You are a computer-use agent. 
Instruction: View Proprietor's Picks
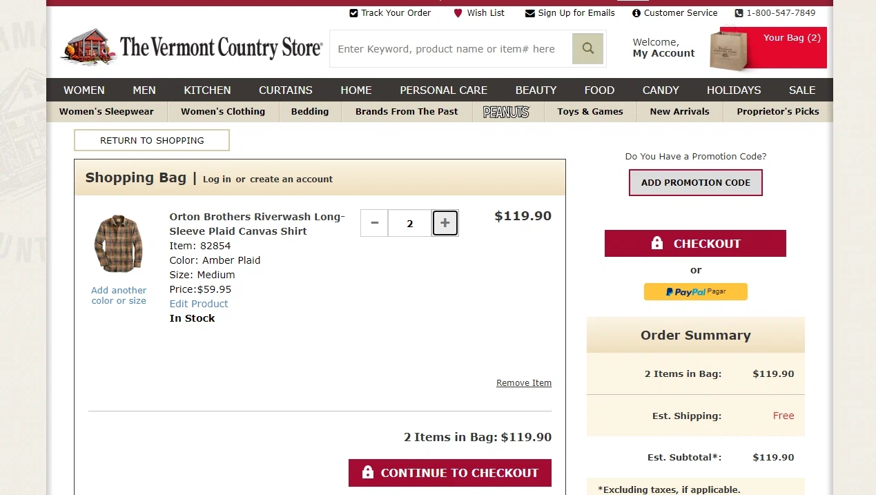coord(778,111)
